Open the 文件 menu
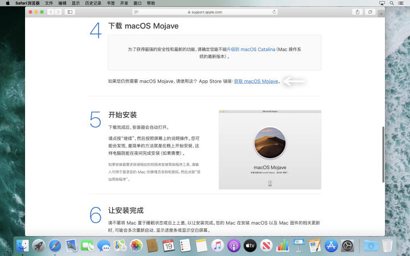The height and width of the screenshot is (256, 410). [49, 3]
